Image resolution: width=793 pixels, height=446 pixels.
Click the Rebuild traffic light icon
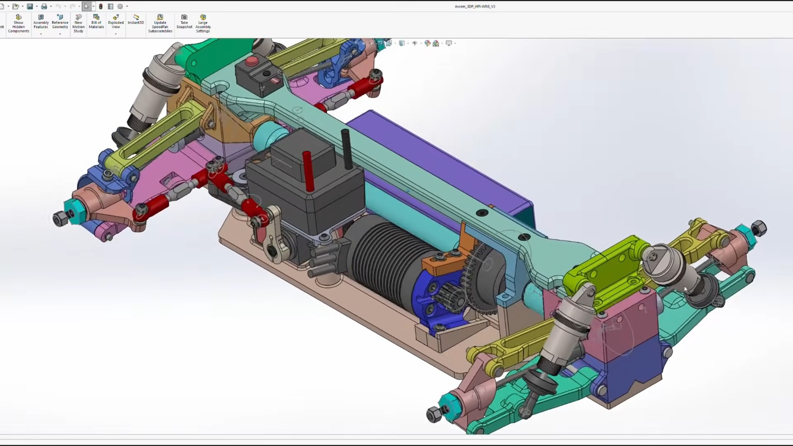(x=101, y=6)
